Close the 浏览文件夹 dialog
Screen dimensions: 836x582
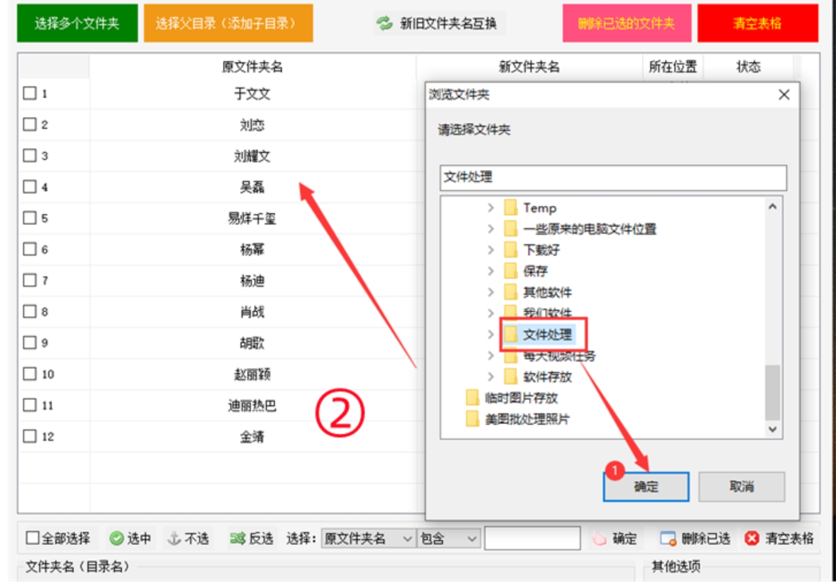pos(784,95)
